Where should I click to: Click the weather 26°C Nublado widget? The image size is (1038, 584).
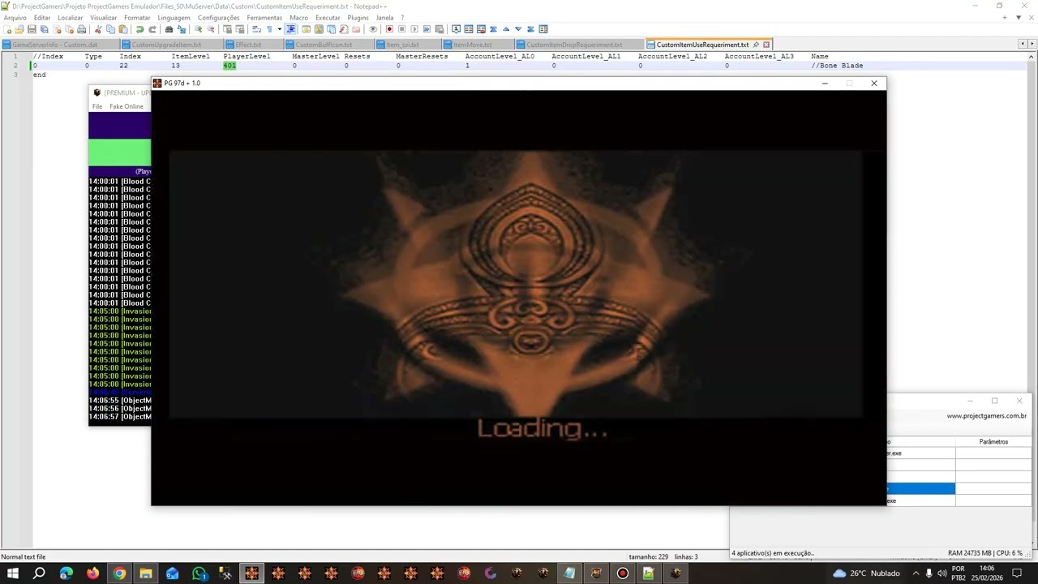click(x=865, y=573)
